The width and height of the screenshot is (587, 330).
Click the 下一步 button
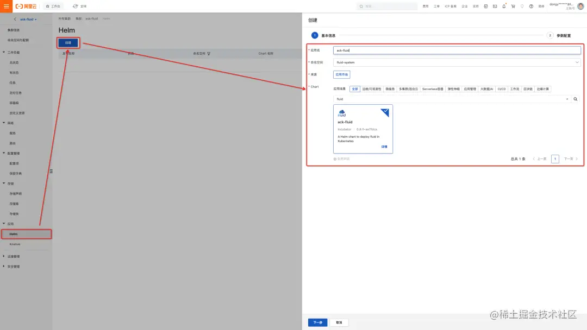tap(317, 322)
